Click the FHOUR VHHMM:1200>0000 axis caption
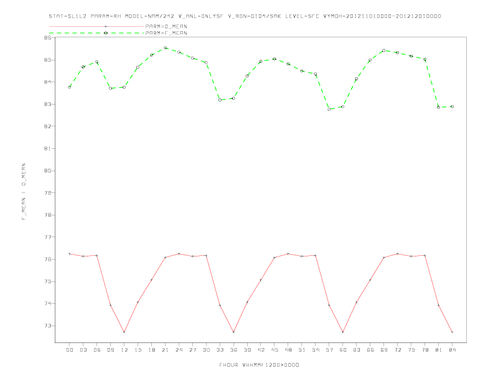This screenshot has width=493, height=381. click(x=259, y=365)
